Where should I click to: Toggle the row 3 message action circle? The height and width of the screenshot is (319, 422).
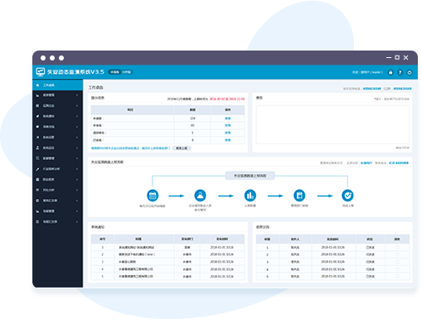(397, 262)
